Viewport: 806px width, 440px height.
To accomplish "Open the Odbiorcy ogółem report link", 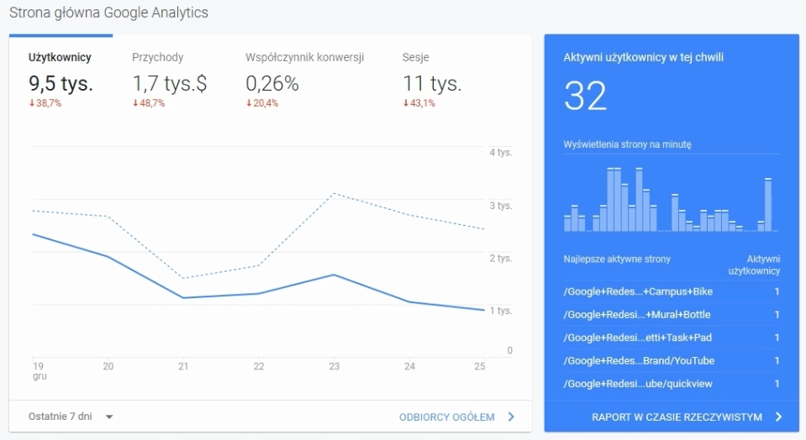I will 447,416.
